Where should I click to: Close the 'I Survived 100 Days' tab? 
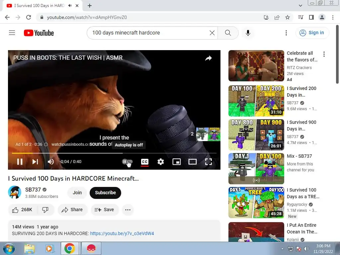(x=77, y=6)
